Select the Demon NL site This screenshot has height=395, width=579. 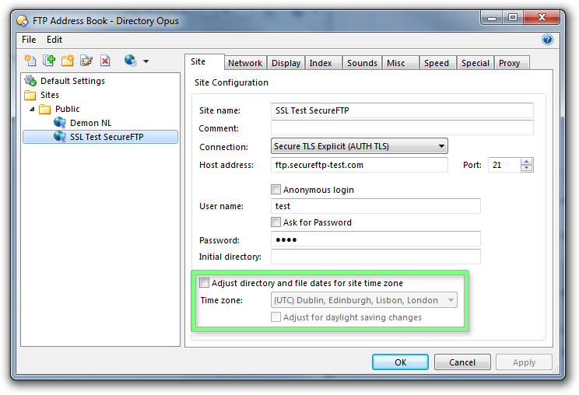pyautogui.click(x=90, y=123)
